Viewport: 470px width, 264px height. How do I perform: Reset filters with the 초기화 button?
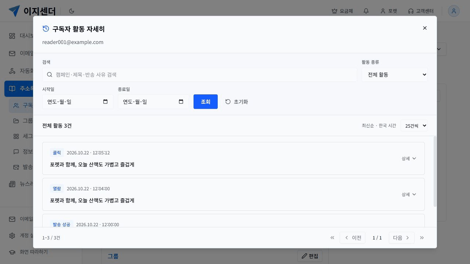point(236,102)
